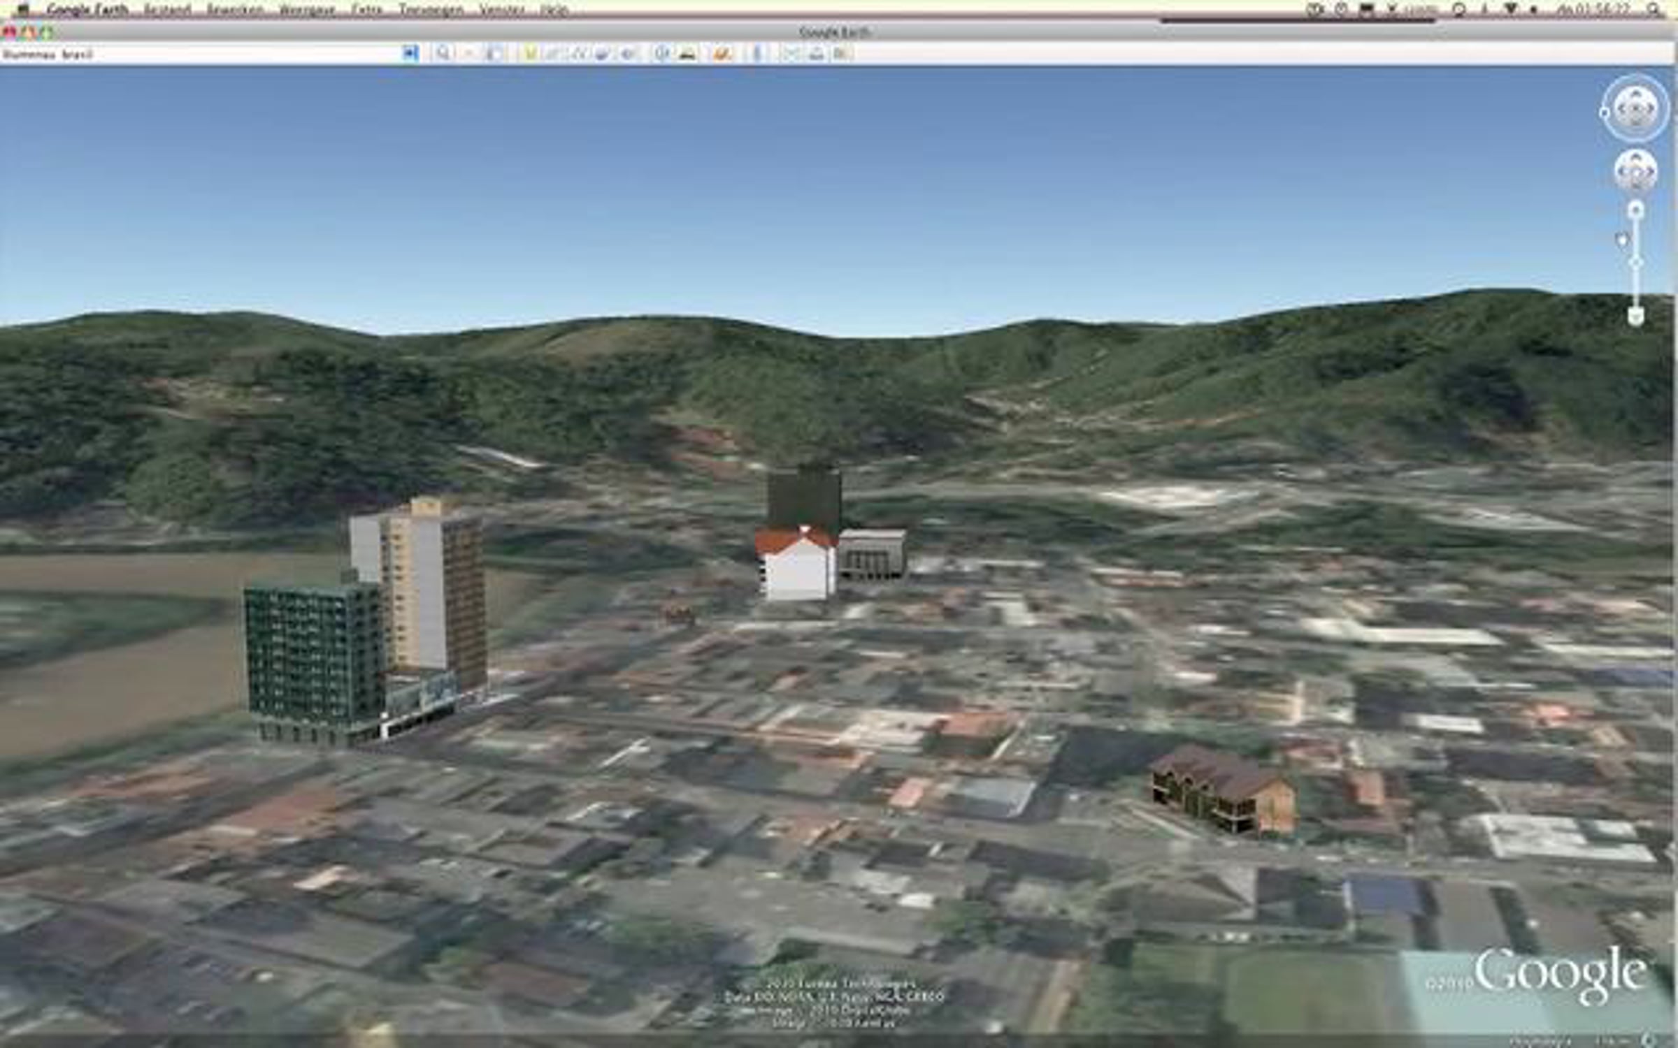Toggle the sidebar visibility button

point(494,54)
